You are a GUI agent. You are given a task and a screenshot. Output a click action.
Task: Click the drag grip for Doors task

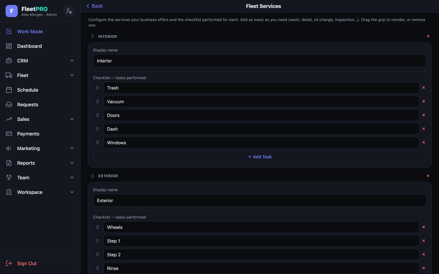[97, 115]
